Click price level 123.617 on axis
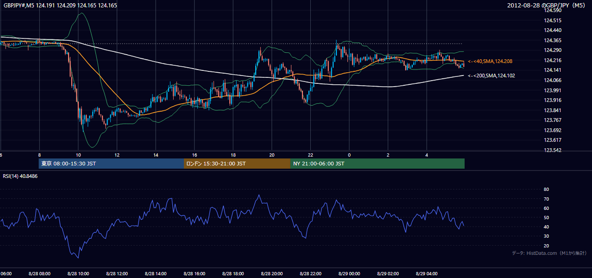Screen dimensions: 592x278 [x=552, y=140]
